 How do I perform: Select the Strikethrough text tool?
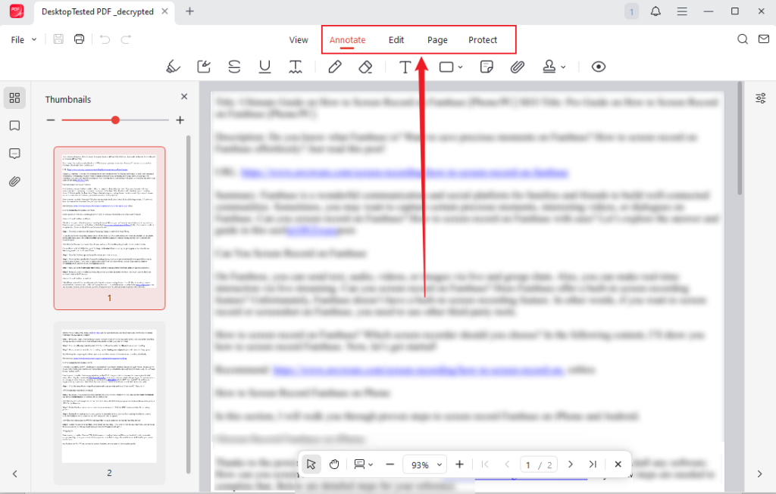tap(234, 67)
